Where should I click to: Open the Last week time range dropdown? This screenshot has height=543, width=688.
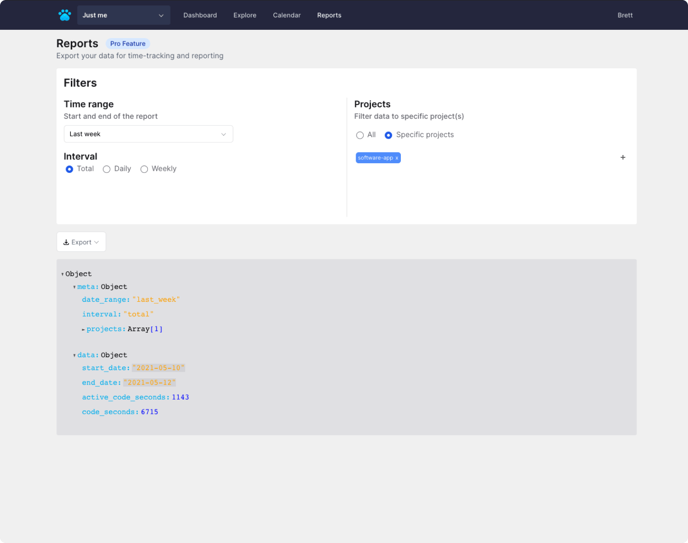click(x=148, y=134)
